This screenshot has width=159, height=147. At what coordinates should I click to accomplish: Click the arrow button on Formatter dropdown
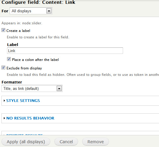coord(59,89)
